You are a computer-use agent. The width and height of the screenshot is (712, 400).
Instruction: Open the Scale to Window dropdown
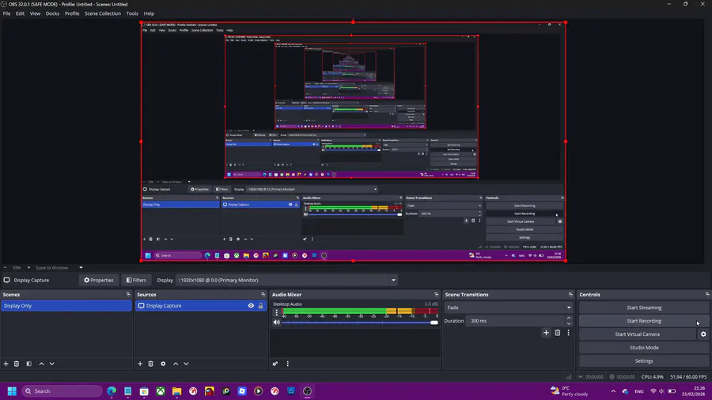tap(59, 267)
